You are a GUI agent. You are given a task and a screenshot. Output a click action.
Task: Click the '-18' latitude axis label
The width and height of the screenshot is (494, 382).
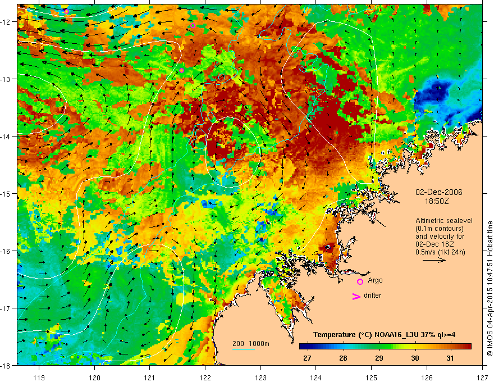6,365
